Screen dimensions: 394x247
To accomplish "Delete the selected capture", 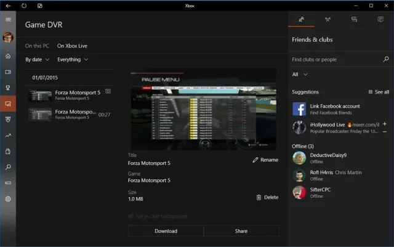I will click(267, 198).
